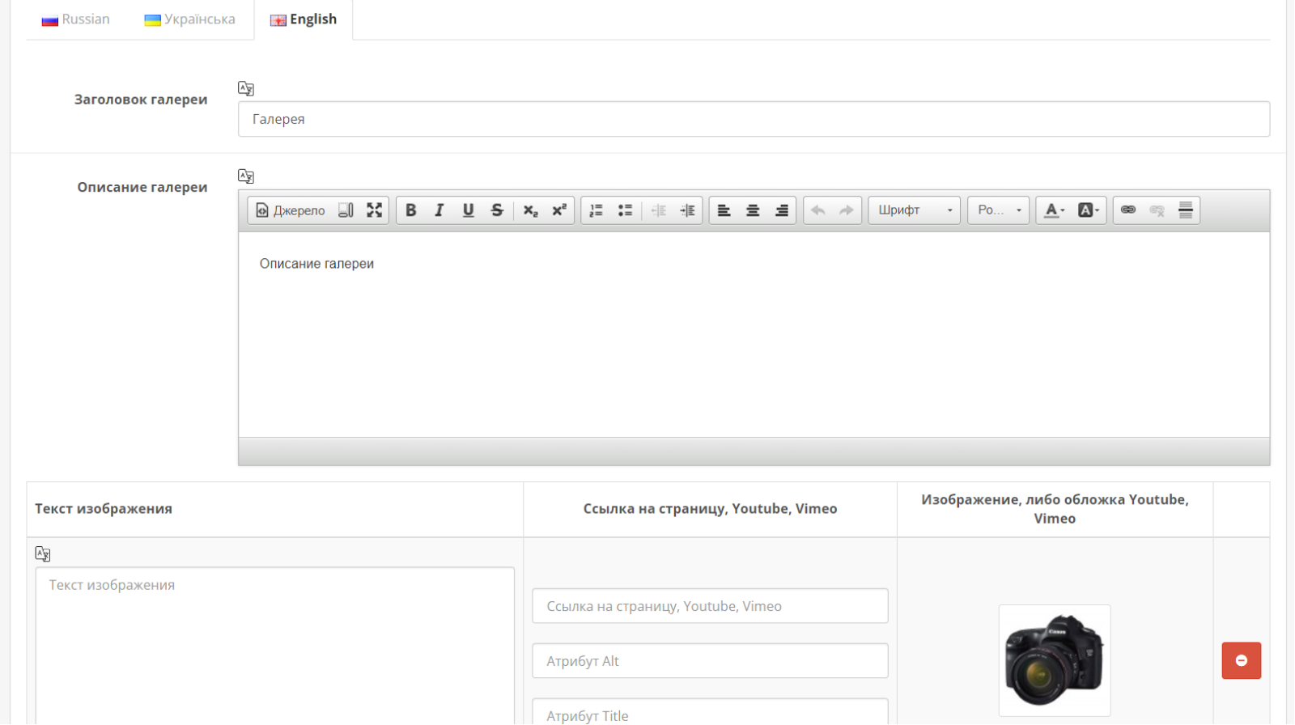Click the Заголовок галереи label

(141, 100)
